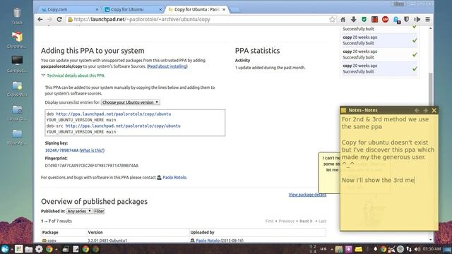Click the dark shield extension icon
This screenshot has height=254, width=452.
click(407, 19)
